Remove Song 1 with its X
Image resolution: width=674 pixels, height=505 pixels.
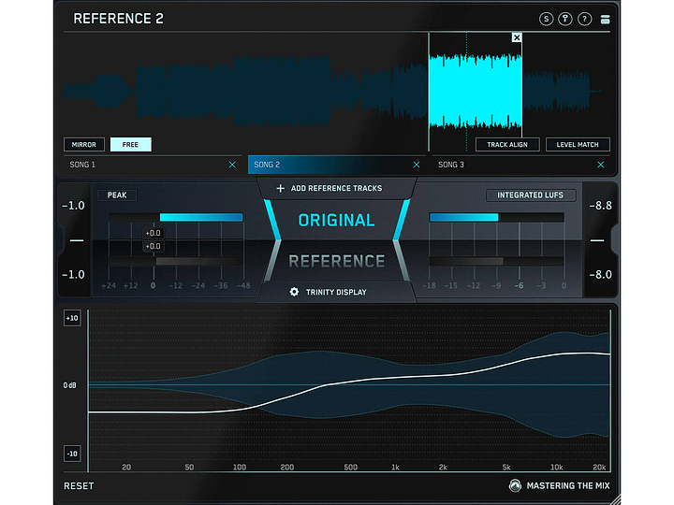click(232, 165)
